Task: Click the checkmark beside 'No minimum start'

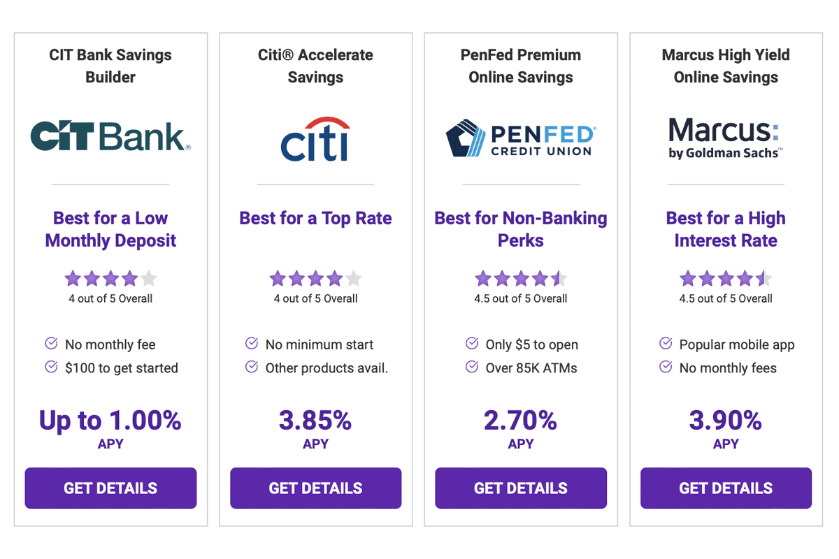Action: [x=251, y=344]
